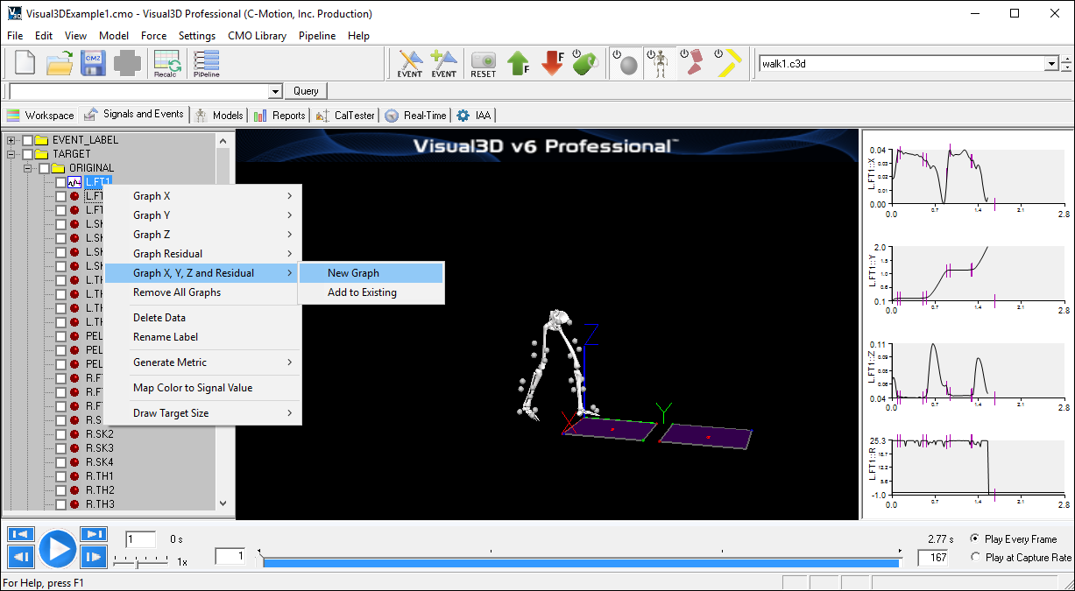Click the end frame field showing 167
Viewport: 1075px width, 591px height.
[934, 557]
